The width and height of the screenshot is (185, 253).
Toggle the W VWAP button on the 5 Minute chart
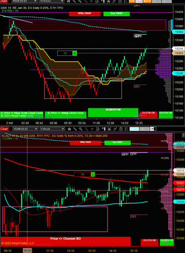(x=145, y=129)
